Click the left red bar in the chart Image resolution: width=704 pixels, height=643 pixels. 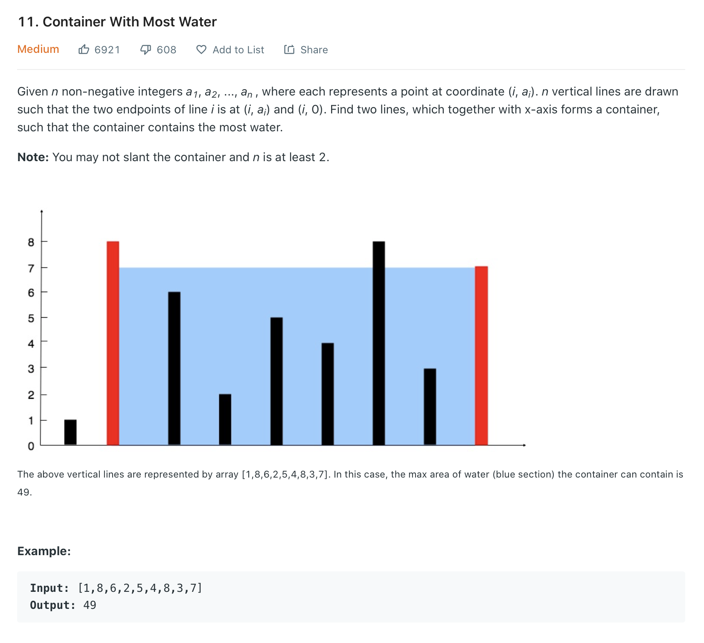(x=113, y=343)
